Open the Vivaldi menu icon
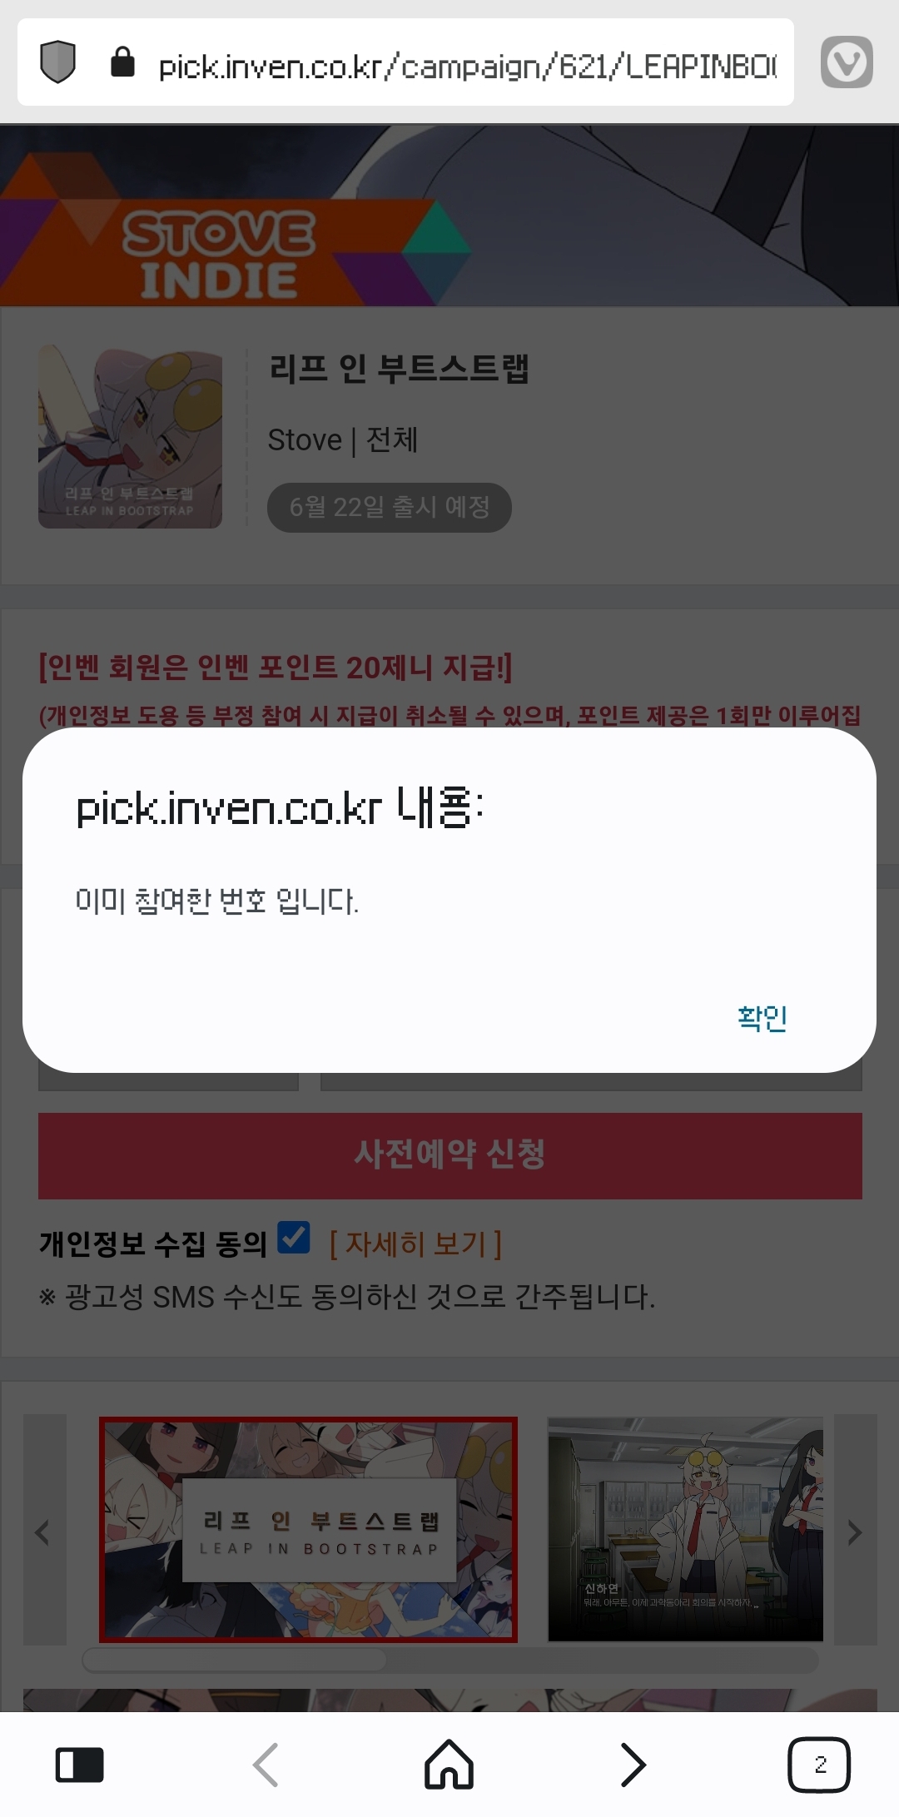The height and width of the screenshot is (1817, 899). 847,62
